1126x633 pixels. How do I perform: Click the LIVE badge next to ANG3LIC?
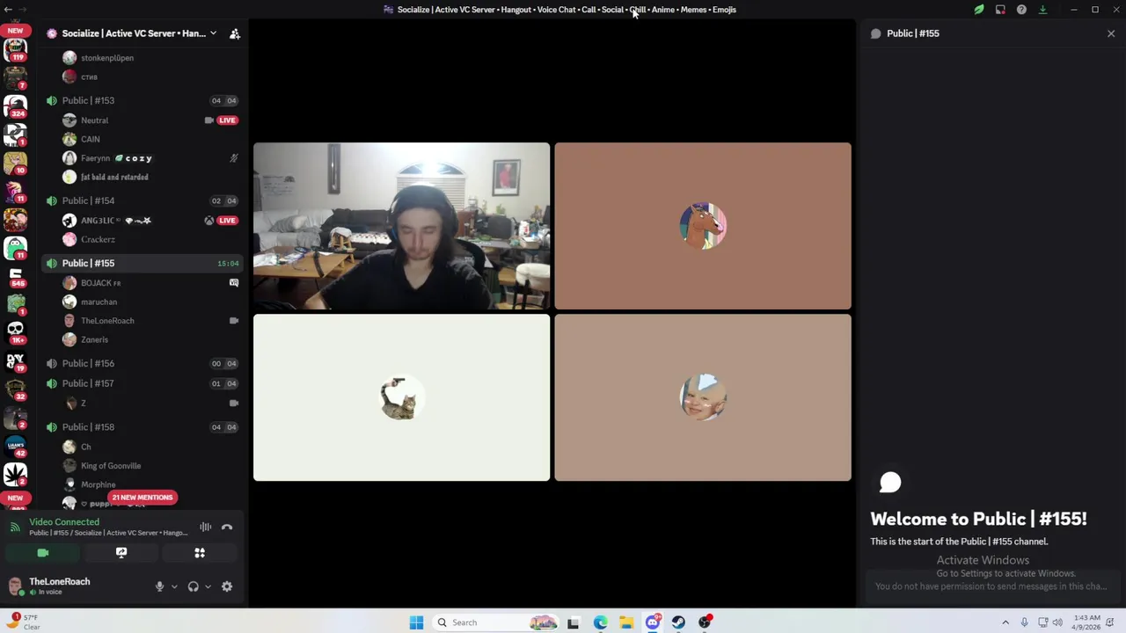(x=227, y=221)
